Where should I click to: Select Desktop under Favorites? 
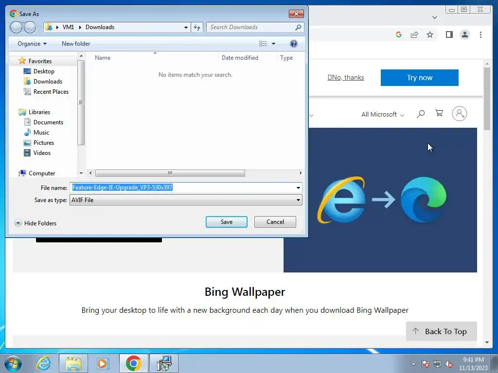point(44,71)
